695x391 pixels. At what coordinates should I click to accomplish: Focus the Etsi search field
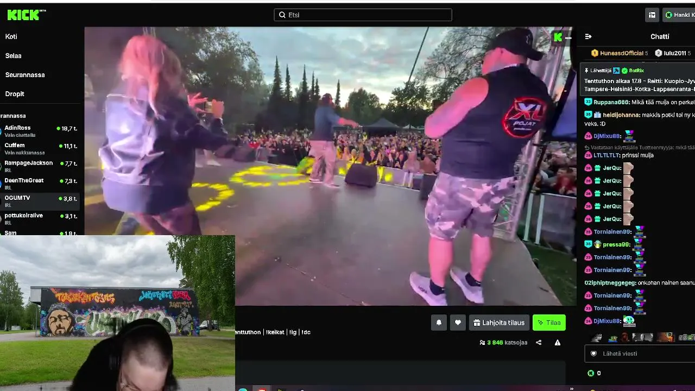point(363,15)
